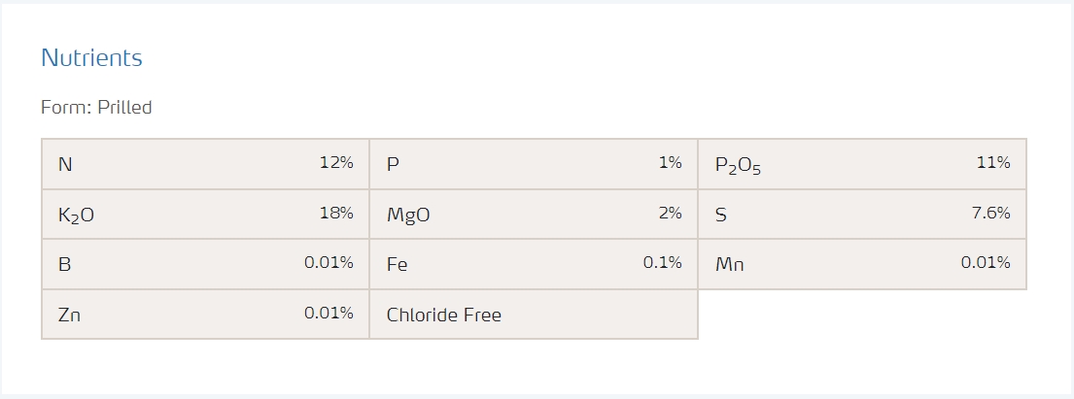Click the 11% P2O5 value
The image size is (1074, 399).
click(x=993, y=163)
